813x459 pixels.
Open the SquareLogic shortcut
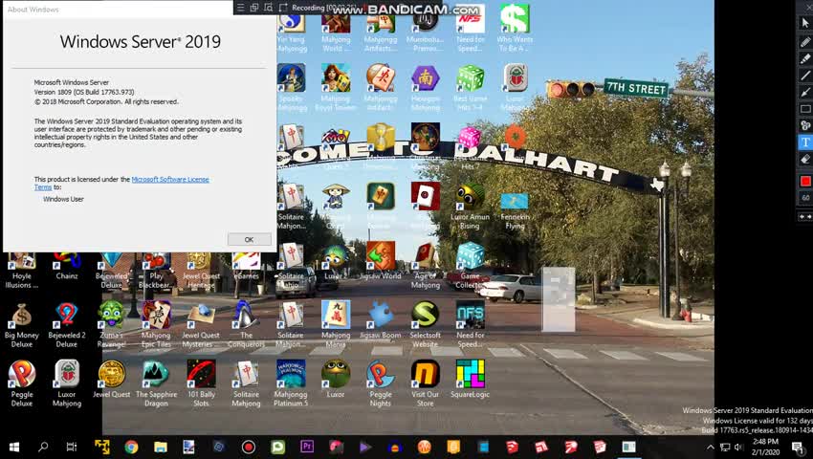click(x=470, y=380)
